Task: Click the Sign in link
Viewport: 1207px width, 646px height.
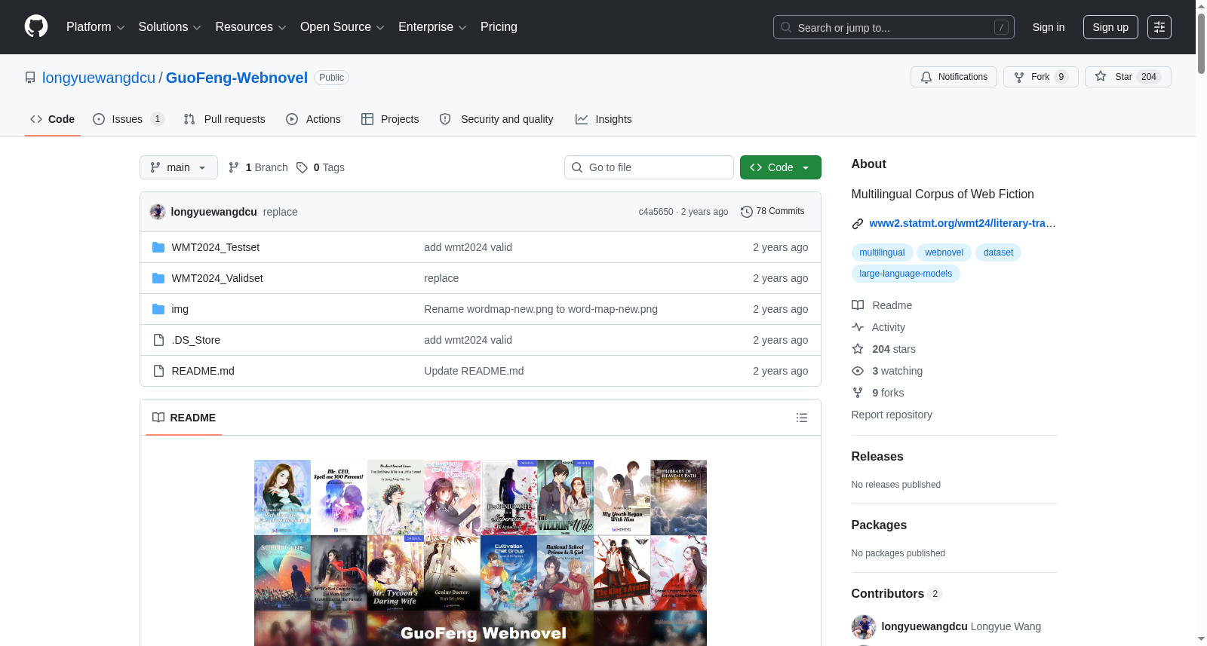Action: (1049, 27)
